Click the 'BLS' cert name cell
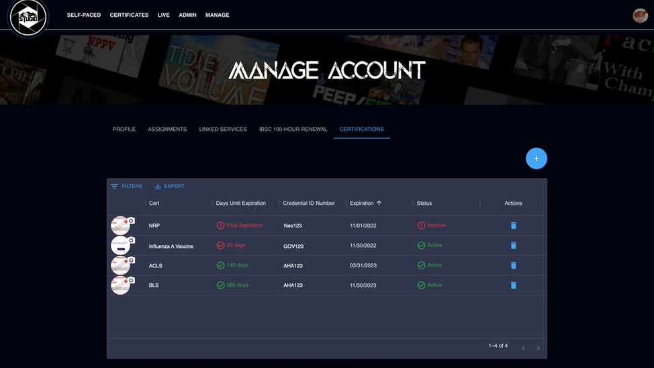Screen dimensions: 654x368 pos(154,285)
